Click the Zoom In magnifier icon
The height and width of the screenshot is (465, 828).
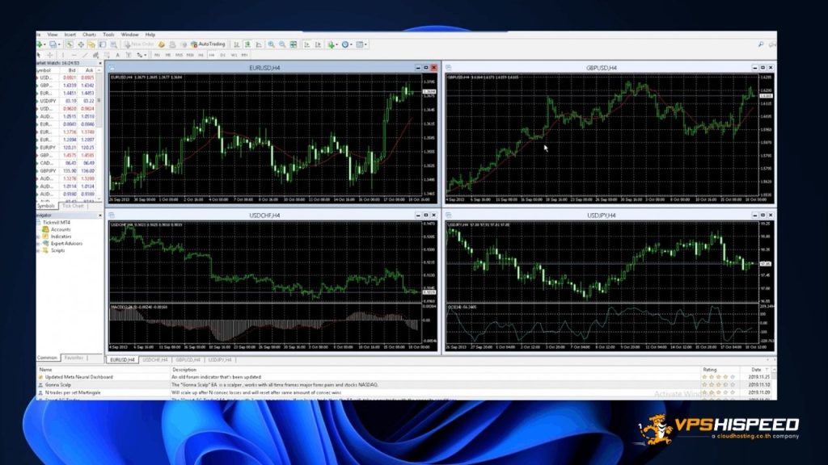click(271, 44)
